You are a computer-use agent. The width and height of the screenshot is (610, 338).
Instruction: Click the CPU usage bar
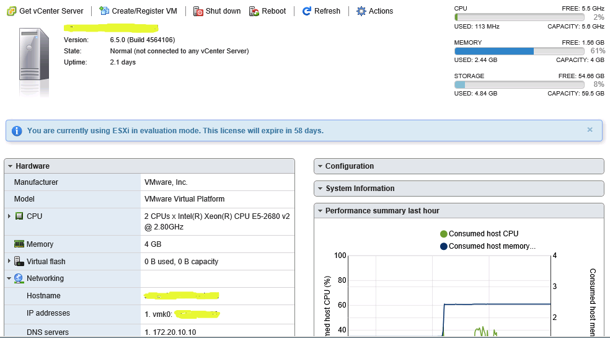point(519,17)
